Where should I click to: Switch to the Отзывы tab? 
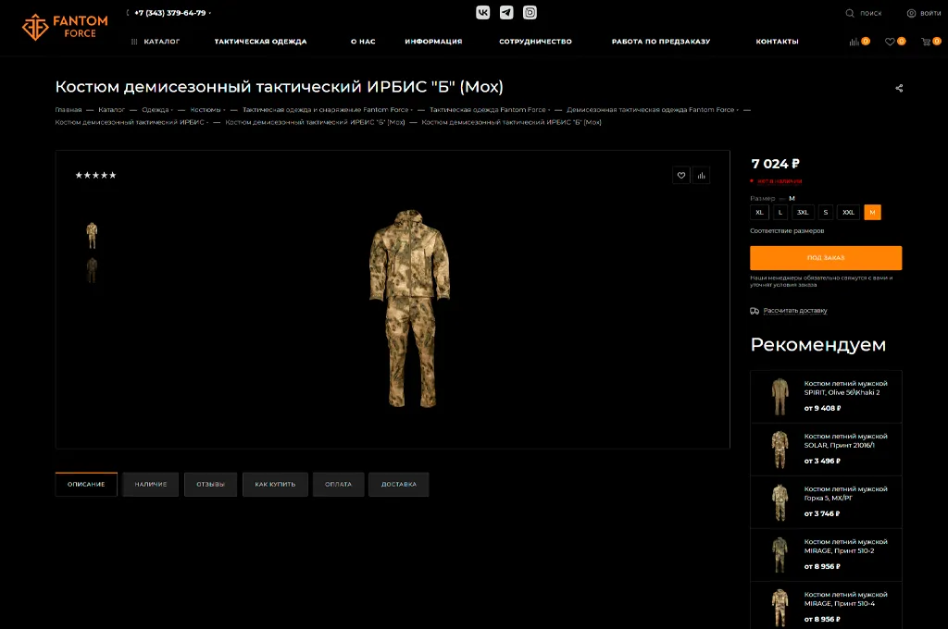(x=210, y=485)
